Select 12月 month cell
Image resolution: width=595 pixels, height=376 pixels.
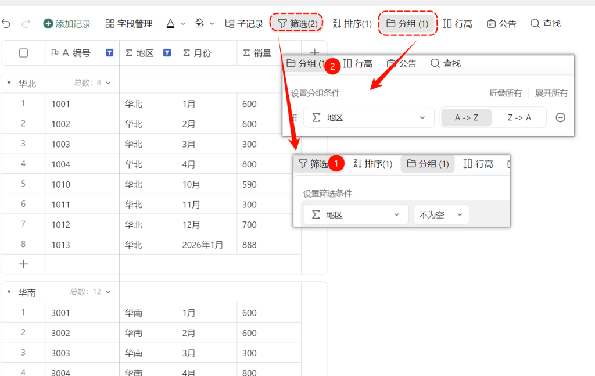(207, 225)
